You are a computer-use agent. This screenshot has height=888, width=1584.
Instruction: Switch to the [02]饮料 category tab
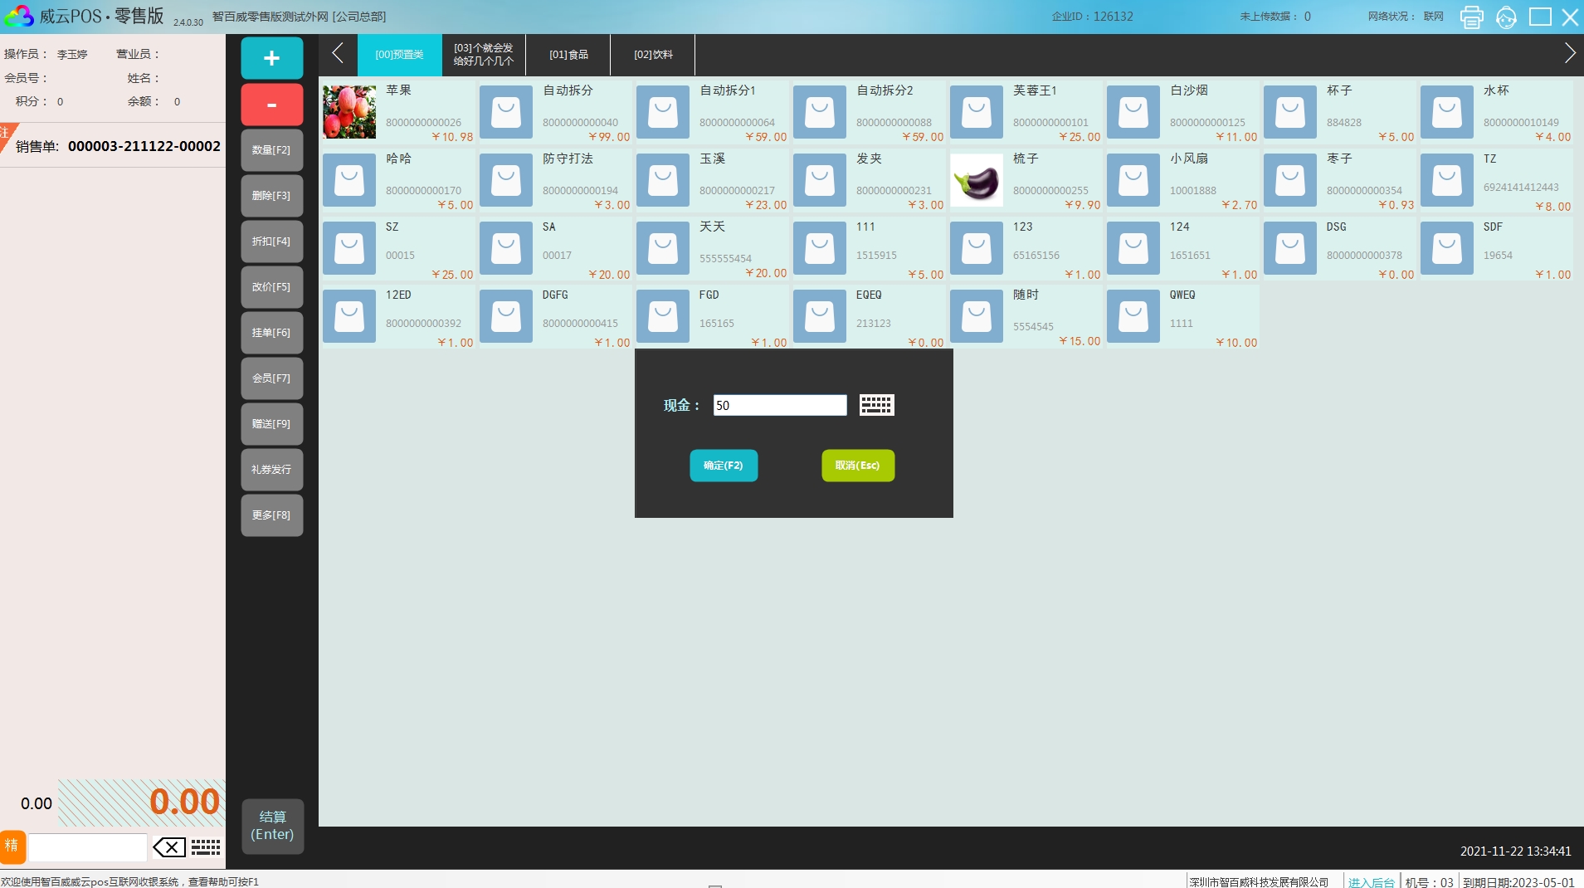click(653, 55)
